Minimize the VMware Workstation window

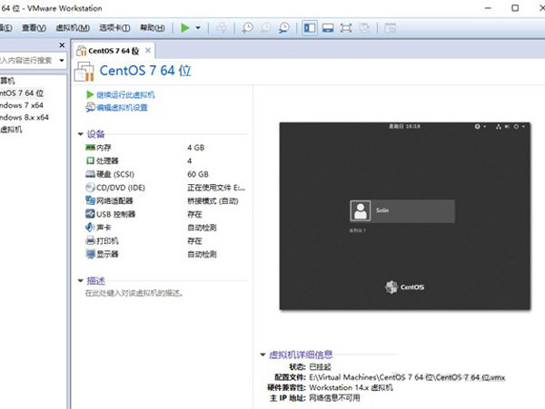(x=488, y=7)
